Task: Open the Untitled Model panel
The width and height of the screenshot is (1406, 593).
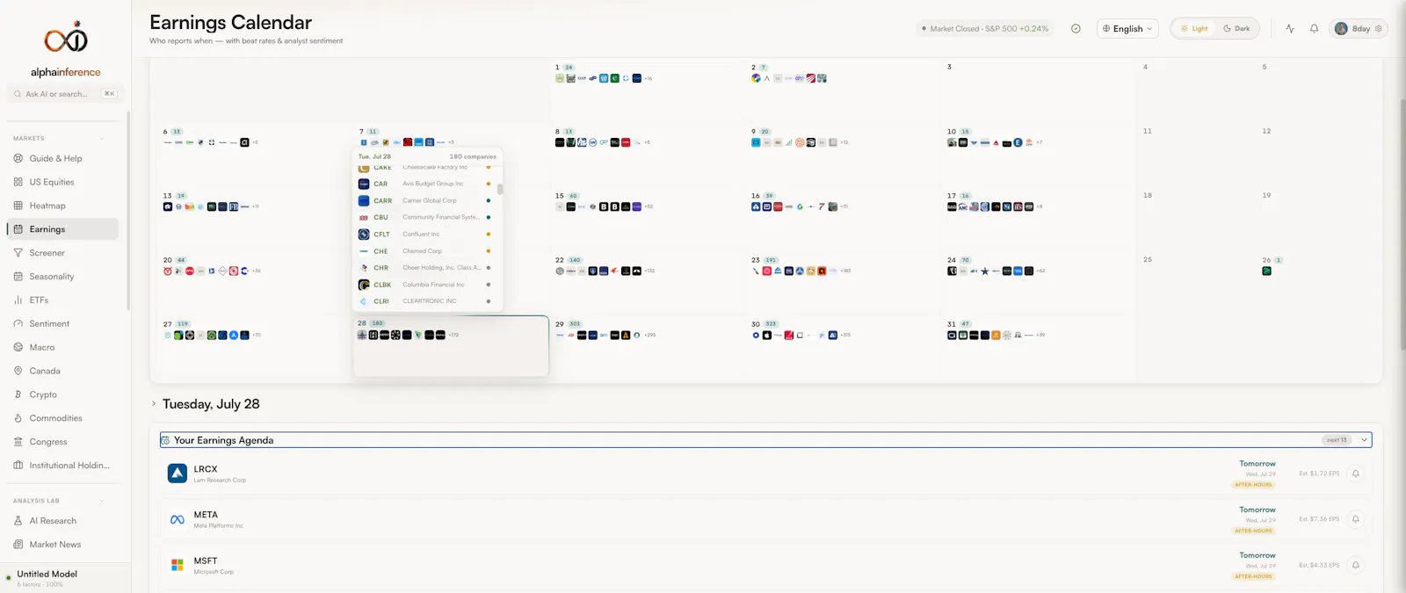Action: tap(66, 578)
